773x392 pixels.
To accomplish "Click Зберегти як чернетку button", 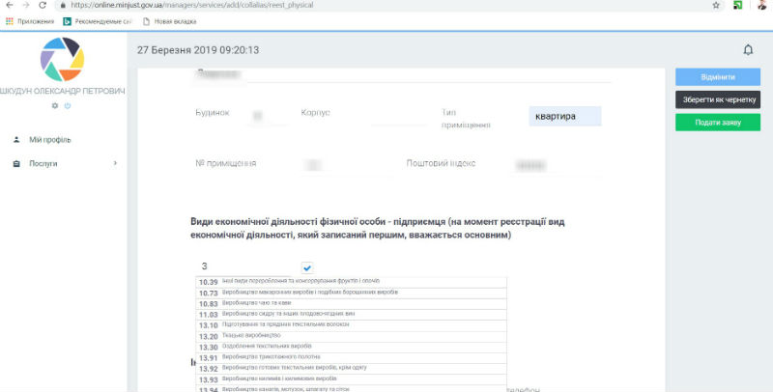I will pos(718,99).
